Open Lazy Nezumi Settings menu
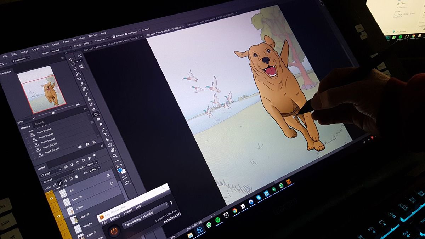425x239 pixels. [x=115, y=218]
